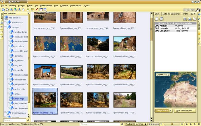The width and height of the screenshot is (201, 126).
Task: Open the calendar view icon in left sidebar
Action: [1, 27]
